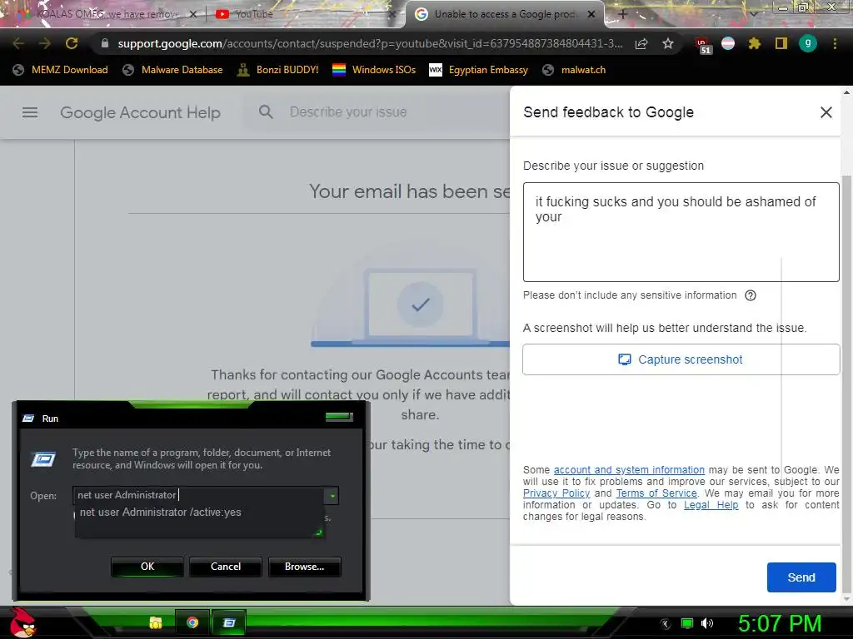
Task: Click the browser forward arrow
Action: click(45, 43)
